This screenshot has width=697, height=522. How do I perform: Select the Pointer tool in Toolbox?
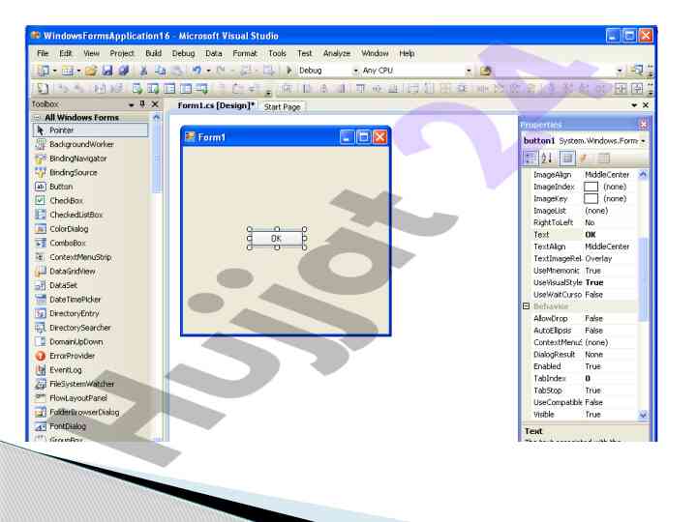click(x=90, y=130)
